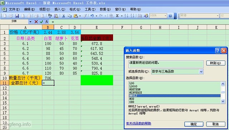Click the fx Insert Function icon
The width and height of the screenshot is (229, 130).
[47, 22]
